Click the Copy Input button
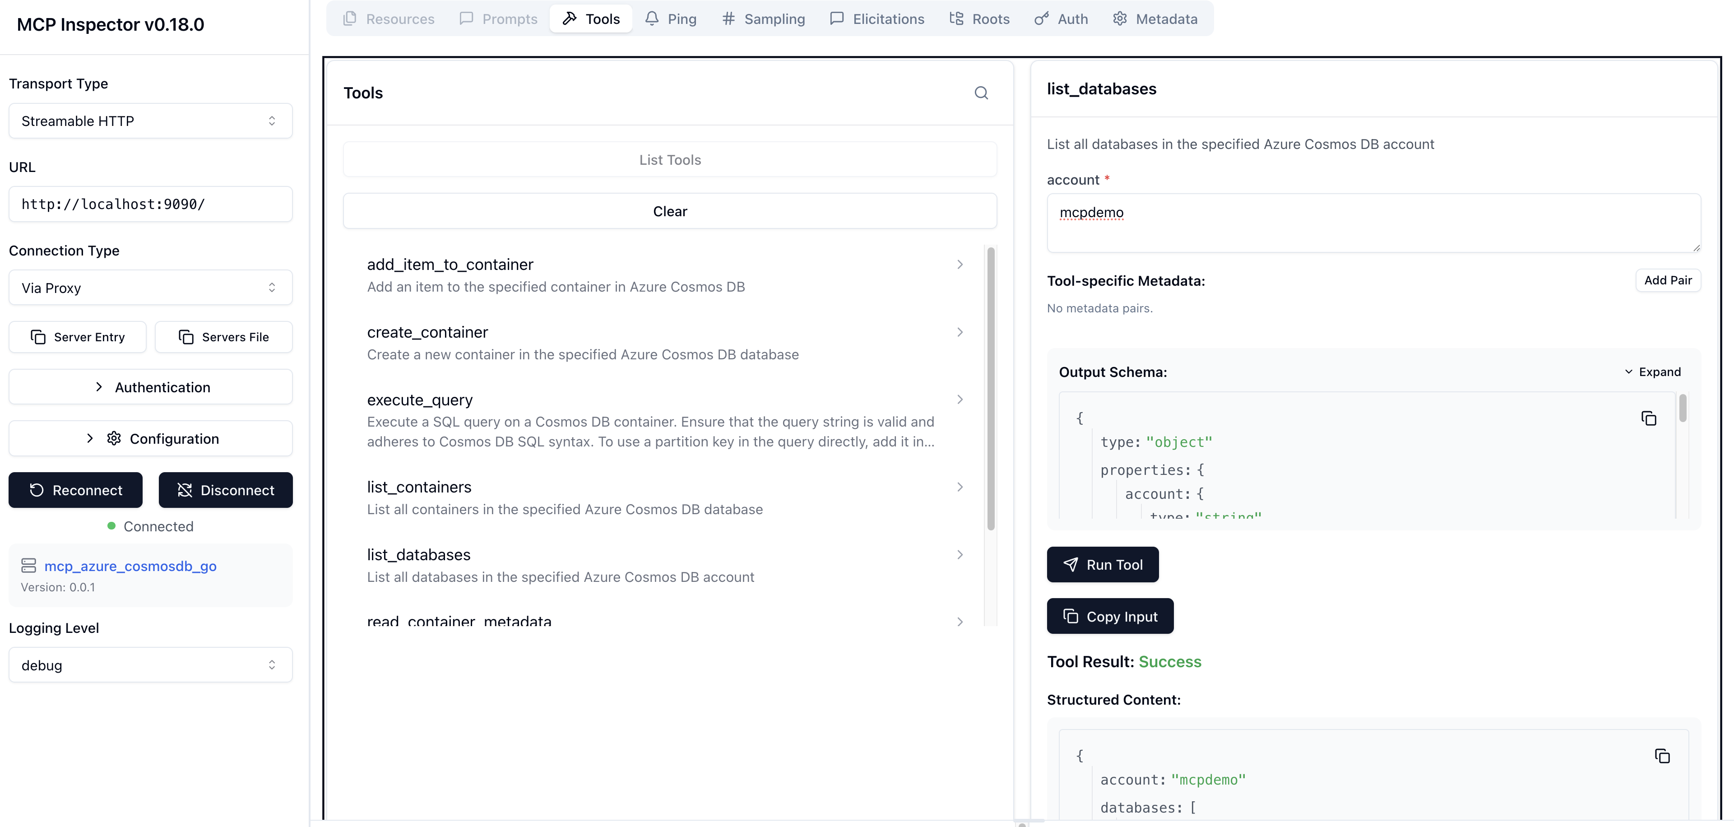This screenshot has height=827, width=1734. 1109,616
